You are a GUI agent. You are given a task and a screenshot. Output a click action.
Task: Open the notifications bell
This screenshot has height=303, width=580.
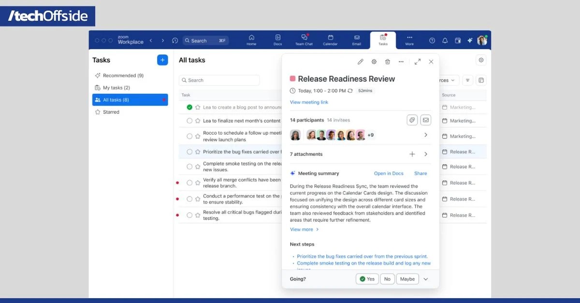point(445,41)
